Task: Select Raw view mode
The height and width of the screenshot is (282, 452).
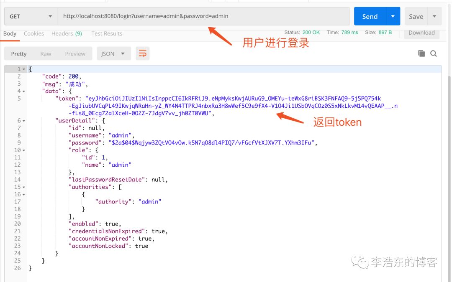Action: [46, 54]
